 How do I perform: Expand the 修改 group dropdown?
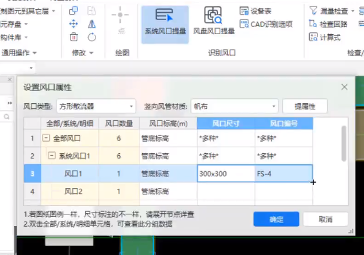click(x=92, y=53)
